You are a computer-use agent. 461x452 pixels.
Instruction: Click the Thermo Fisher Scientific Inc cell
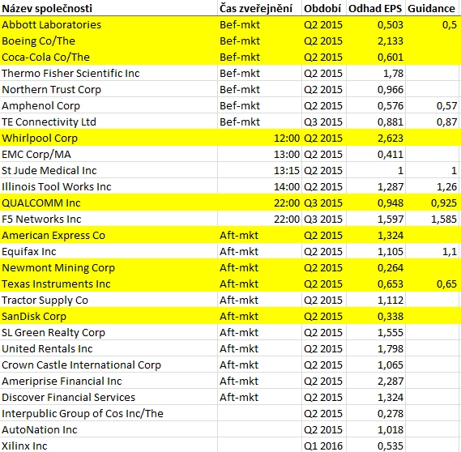109,73
